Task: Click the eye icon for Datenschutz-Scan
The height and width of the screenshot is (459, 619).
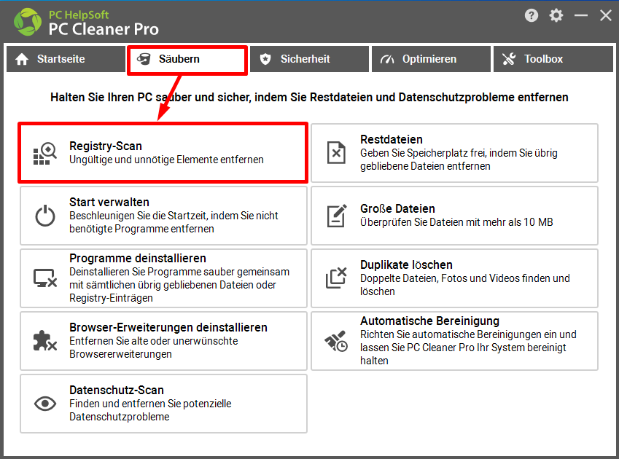Action: point(45,404)
